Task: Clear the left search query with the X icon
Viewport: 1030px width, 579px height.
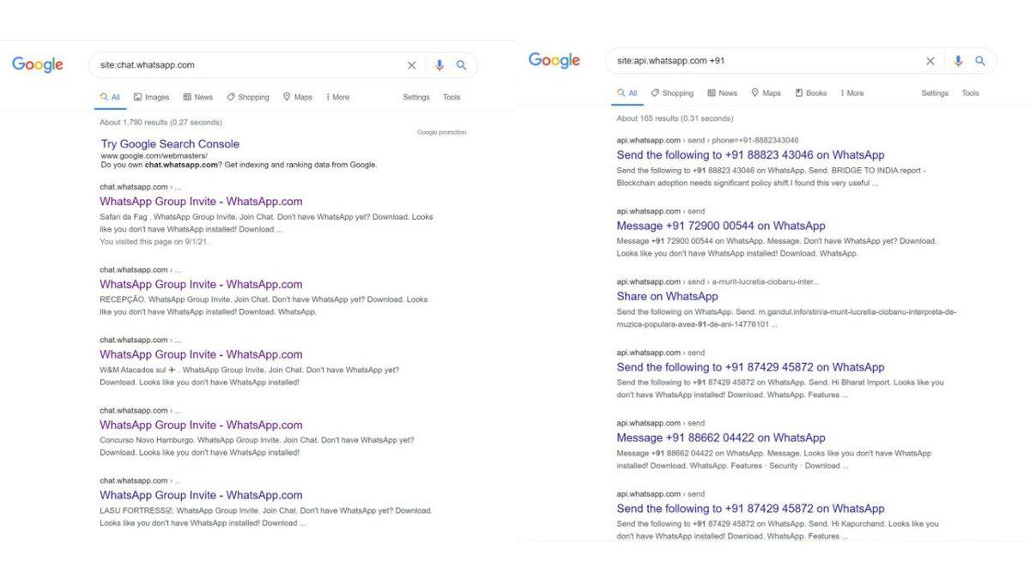Action: point(411,64)
